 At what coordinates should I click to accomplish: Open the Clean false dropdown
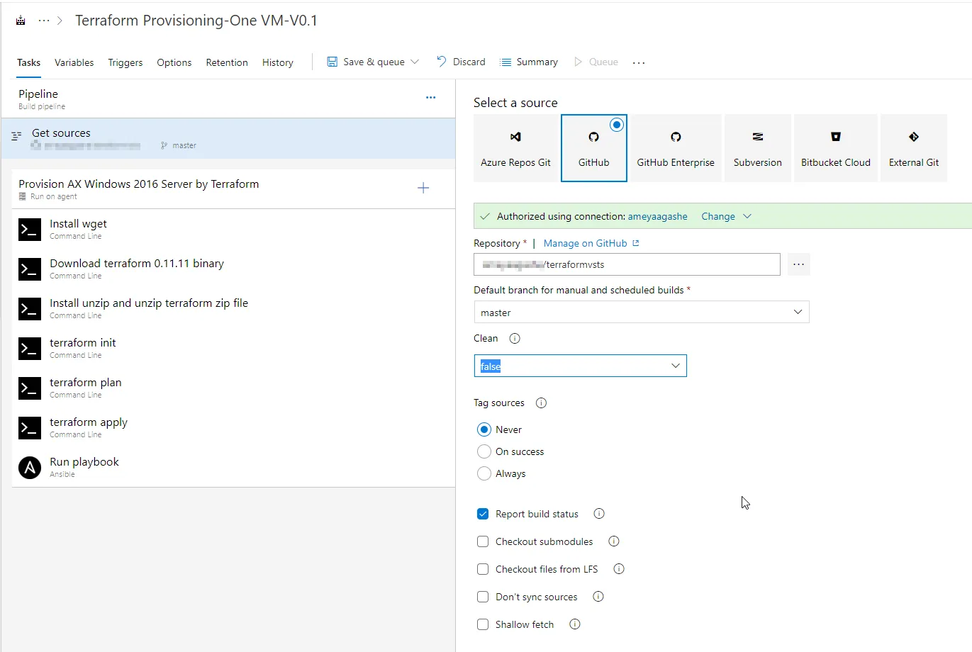580,366
